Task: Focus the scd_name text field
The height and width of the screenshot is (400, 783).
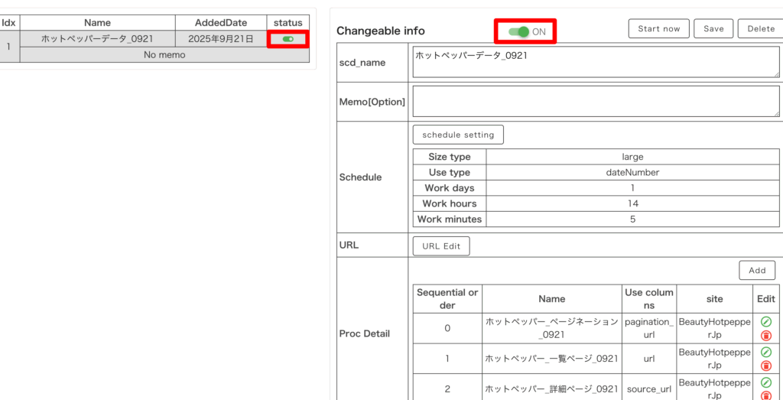Action: pos(595,62)
